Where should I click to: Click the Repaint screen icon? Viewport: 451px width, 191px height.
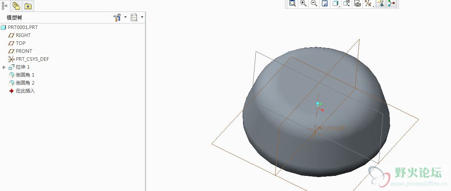point(325,4)
